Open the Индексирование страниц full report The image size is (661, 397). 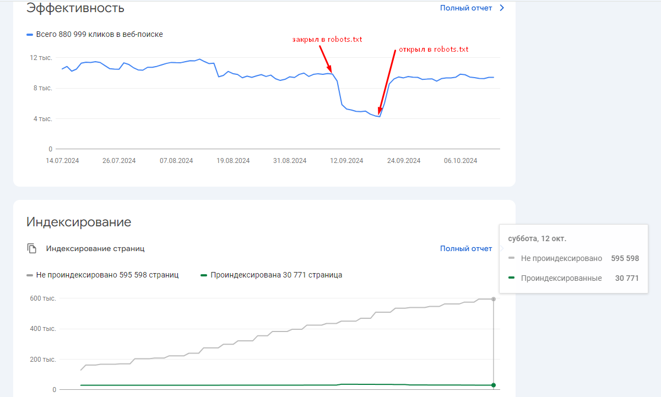[466, 249]
